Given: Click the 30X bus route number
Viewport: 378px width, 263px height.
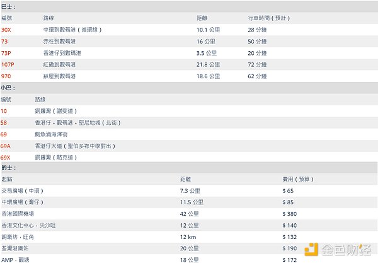Looking at the screenshot, I should 6,30.
